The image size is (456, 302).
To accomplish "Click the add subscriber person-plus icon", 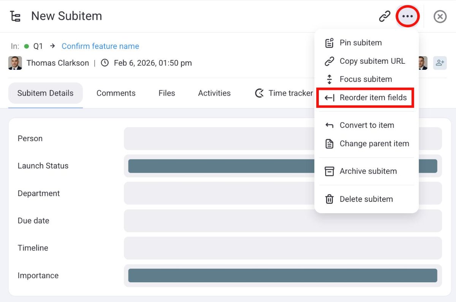I will 440,63.
